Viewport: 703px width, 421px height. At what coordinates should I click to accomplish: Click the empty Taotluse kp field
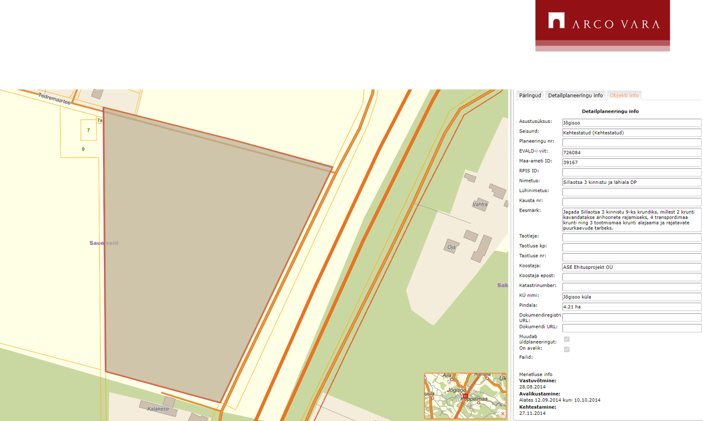tap(632, 248)
